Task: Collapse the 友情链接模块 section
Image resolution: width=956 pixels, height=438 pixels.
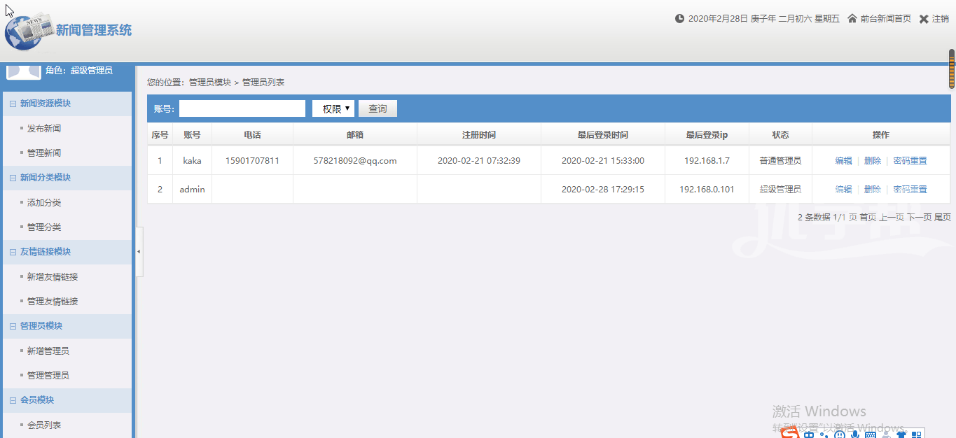Action: coord(13,252)
